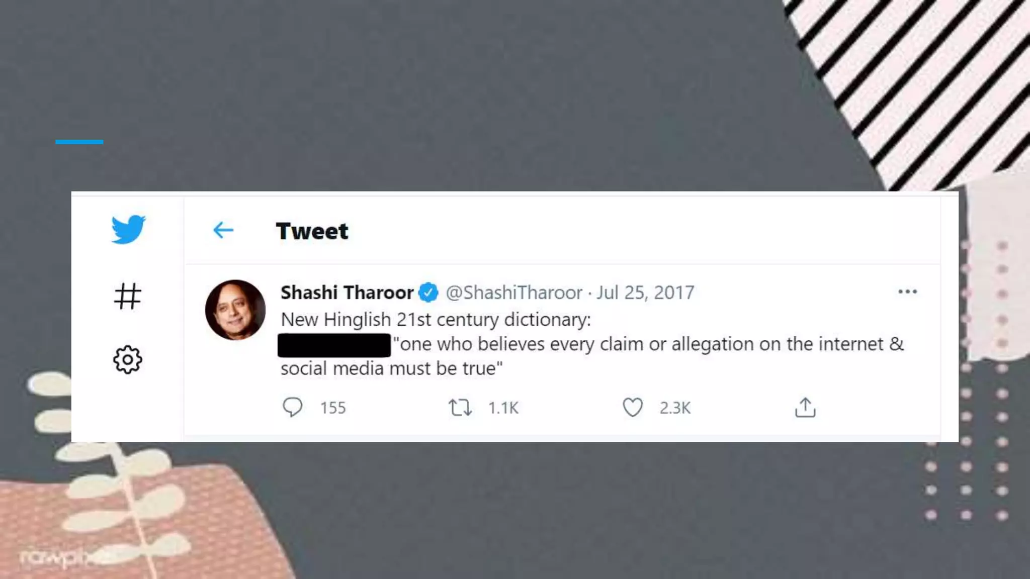1030x579 pixels.
Task: Click the Twitter bird logo
Action: pyautogui.click(x=128, y=229)
